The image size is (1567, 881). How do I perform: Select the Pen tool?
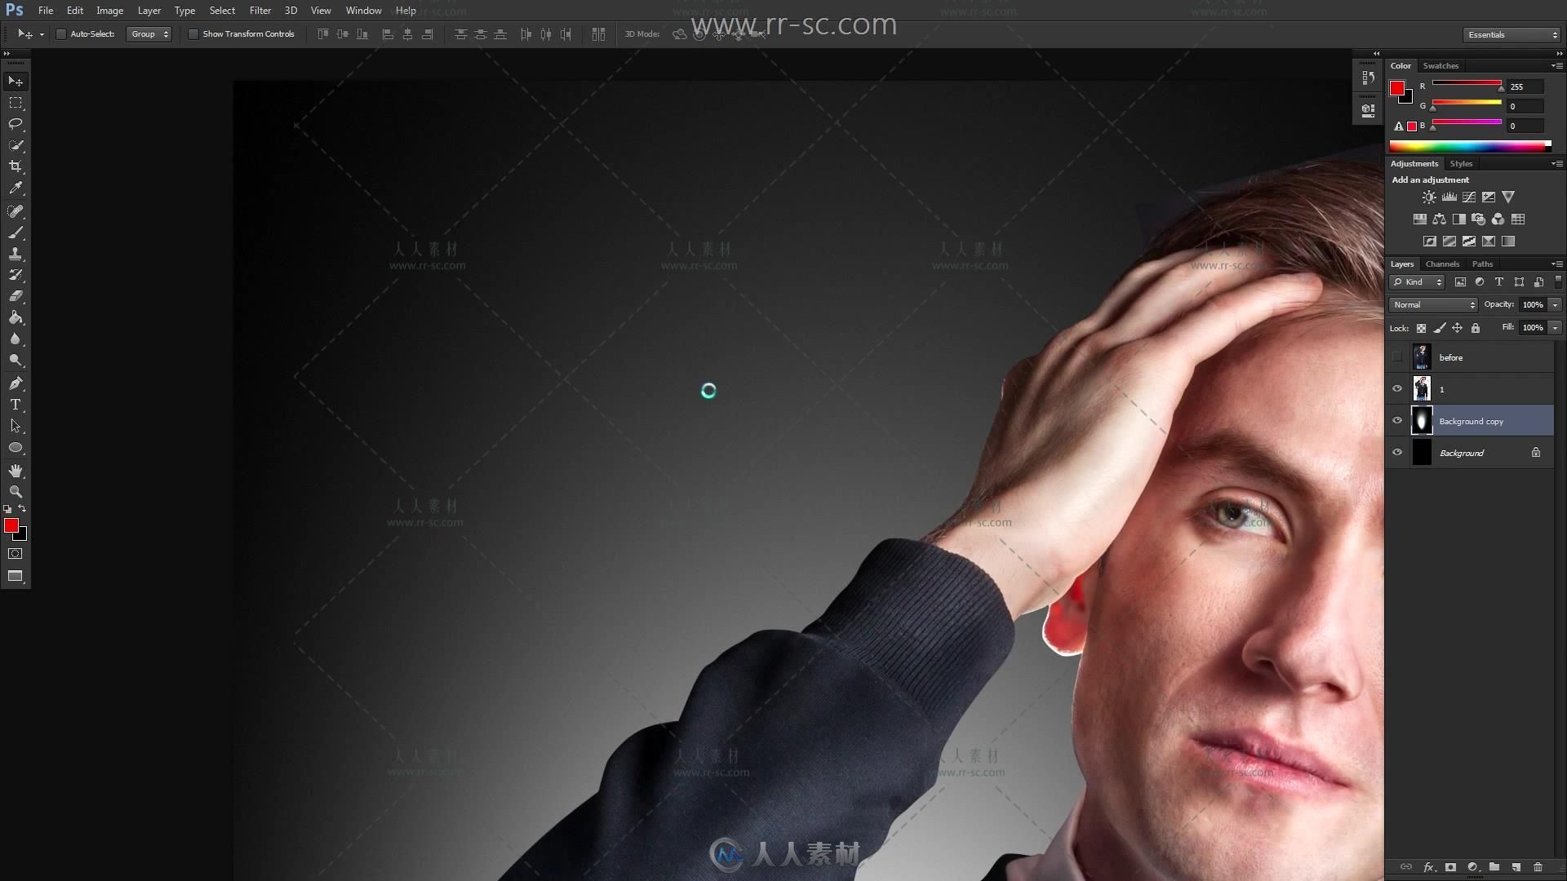(15, 383)
